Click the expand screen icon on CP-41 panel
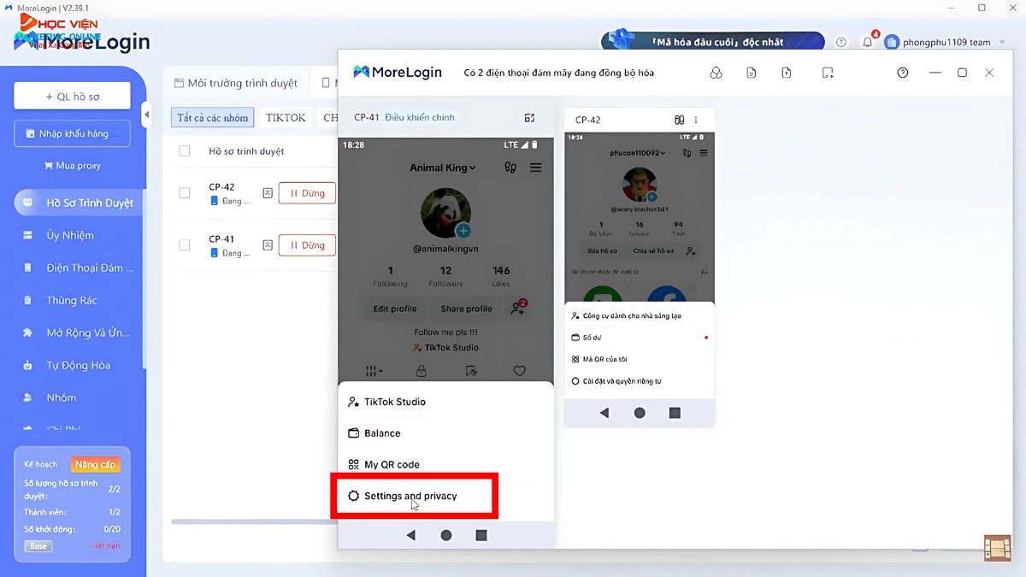1026x577 pixels. (530, 118)
